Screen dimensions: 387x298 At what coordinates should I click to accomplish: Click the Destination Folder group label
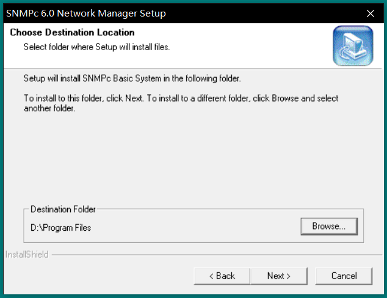tap(63, 209)
